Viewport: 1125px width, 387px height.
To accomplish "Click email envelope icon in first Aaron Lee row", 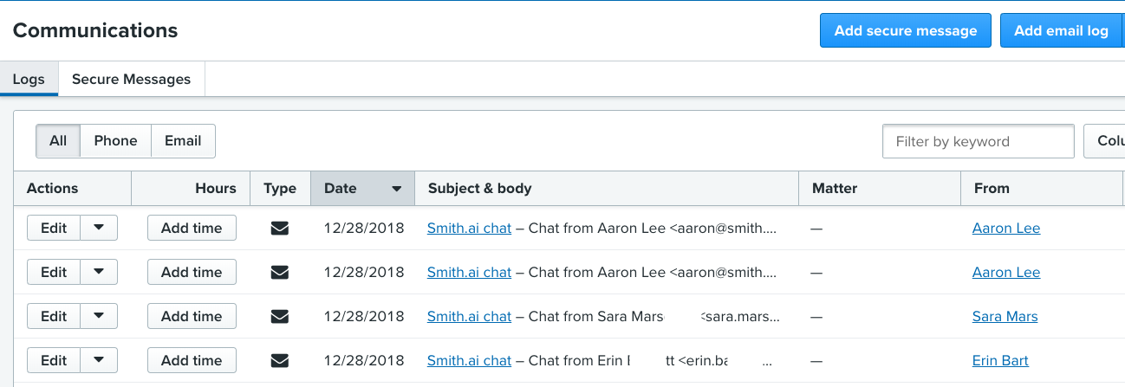I will pyautogui.click(x=279, y=229).
